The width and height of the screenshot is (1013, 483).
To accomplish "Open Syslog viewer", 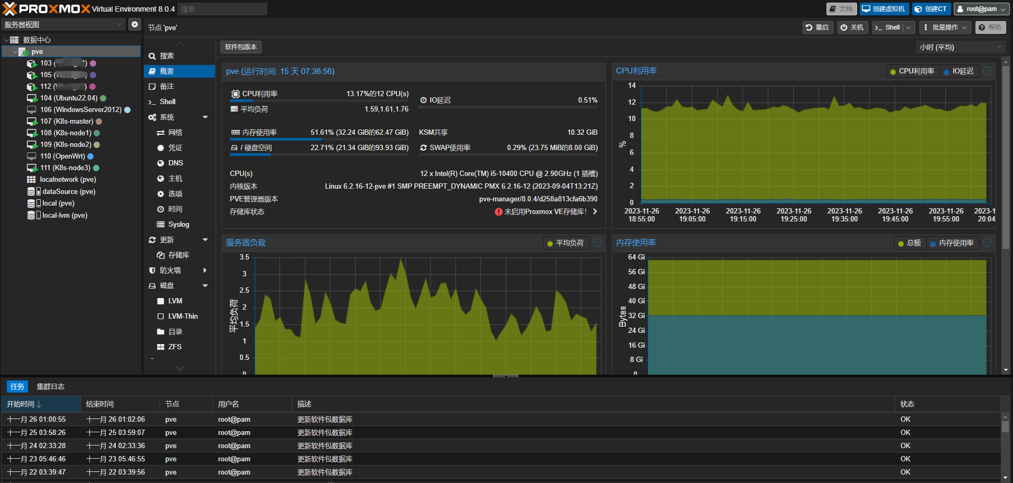I will tap(179, 225).
